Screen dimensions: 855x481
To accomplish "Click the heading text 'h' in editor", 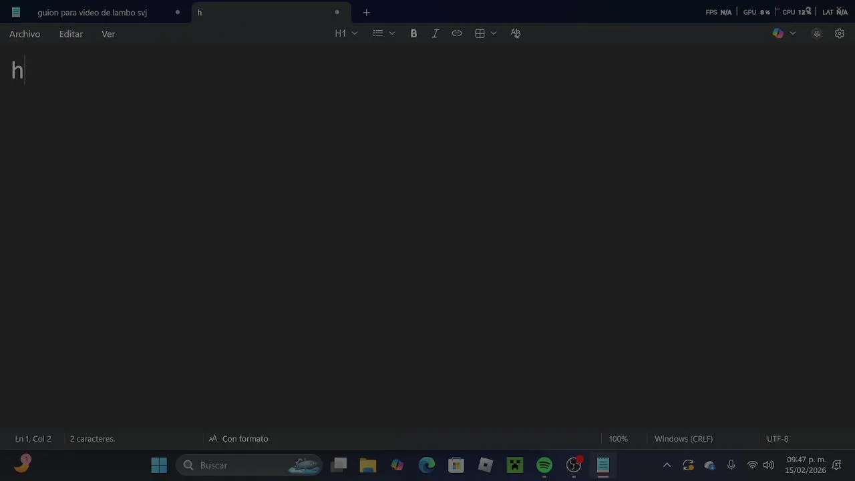I will pos(17,70).
